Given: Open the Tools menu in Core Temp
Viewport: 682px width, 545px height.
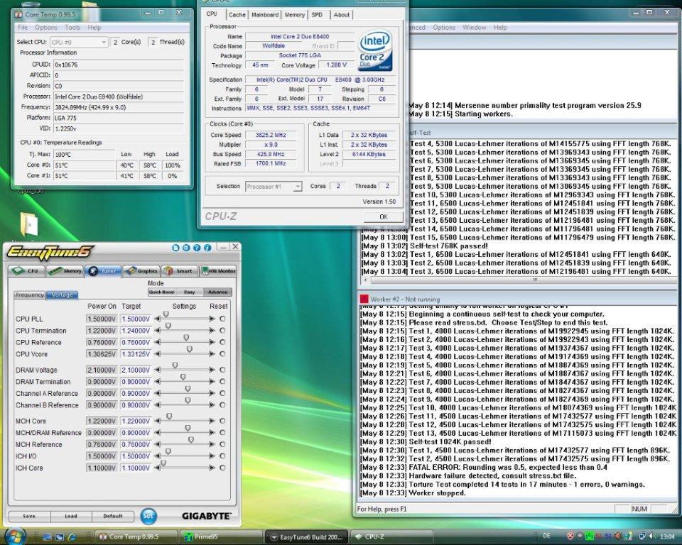Looking at the screenshot, I should coord(72,28).
